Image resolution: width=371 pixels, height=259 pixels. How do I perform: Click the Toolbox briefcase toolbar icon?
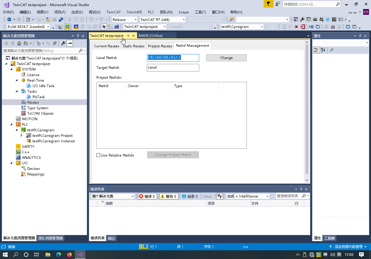[315, 19]
